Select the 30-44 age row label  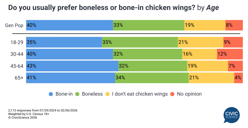pyautogui.click(x=17, y=54)
